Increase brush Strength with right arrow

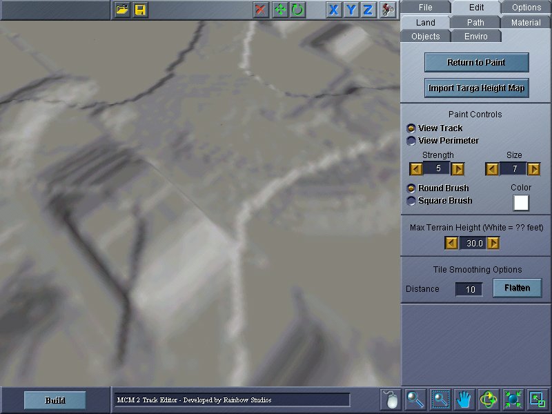(x=457, y=169)
